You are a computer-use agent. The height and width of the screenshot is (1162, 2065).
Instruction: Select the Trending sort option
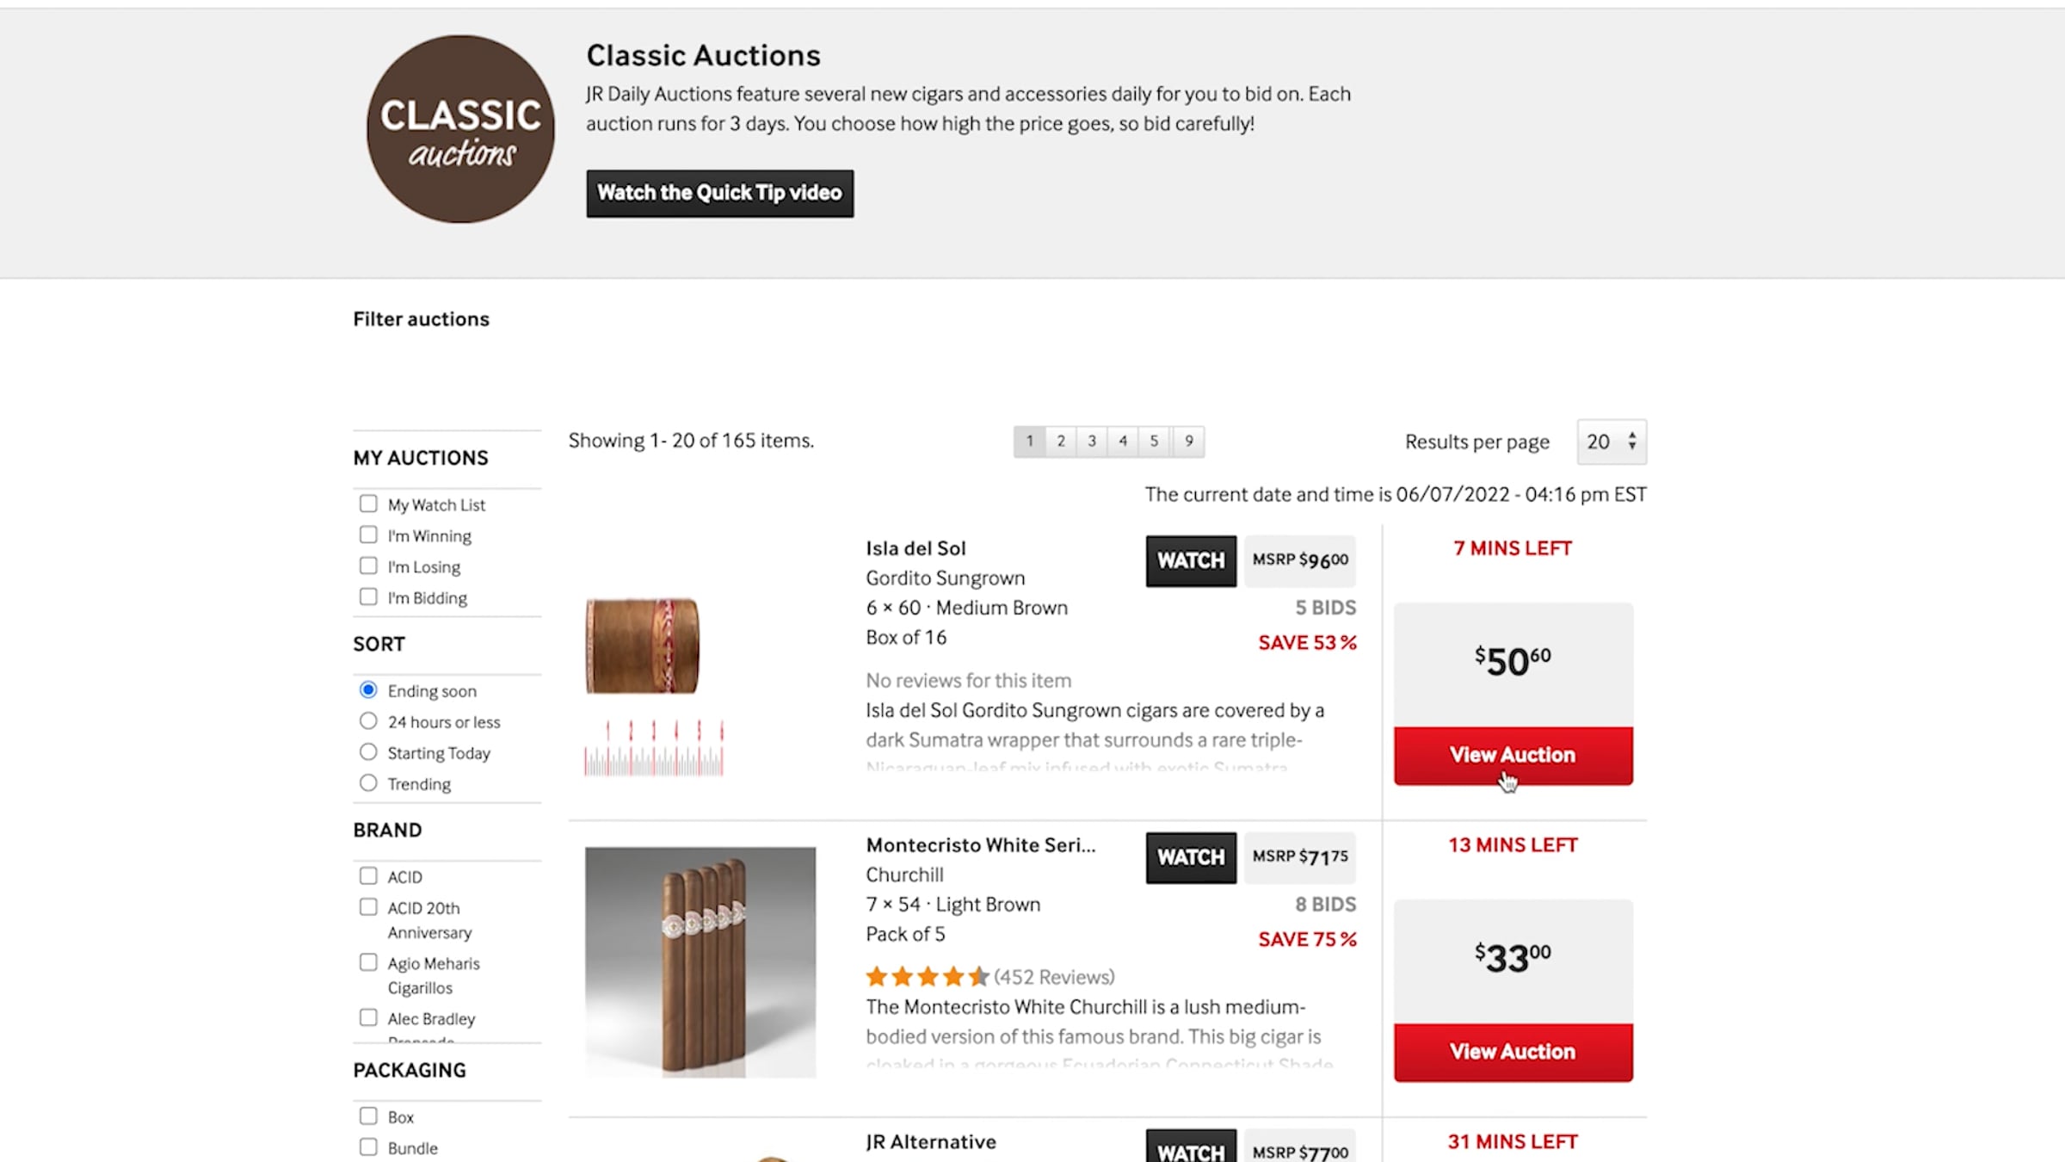pyautogui.click(x=368, y=783)
